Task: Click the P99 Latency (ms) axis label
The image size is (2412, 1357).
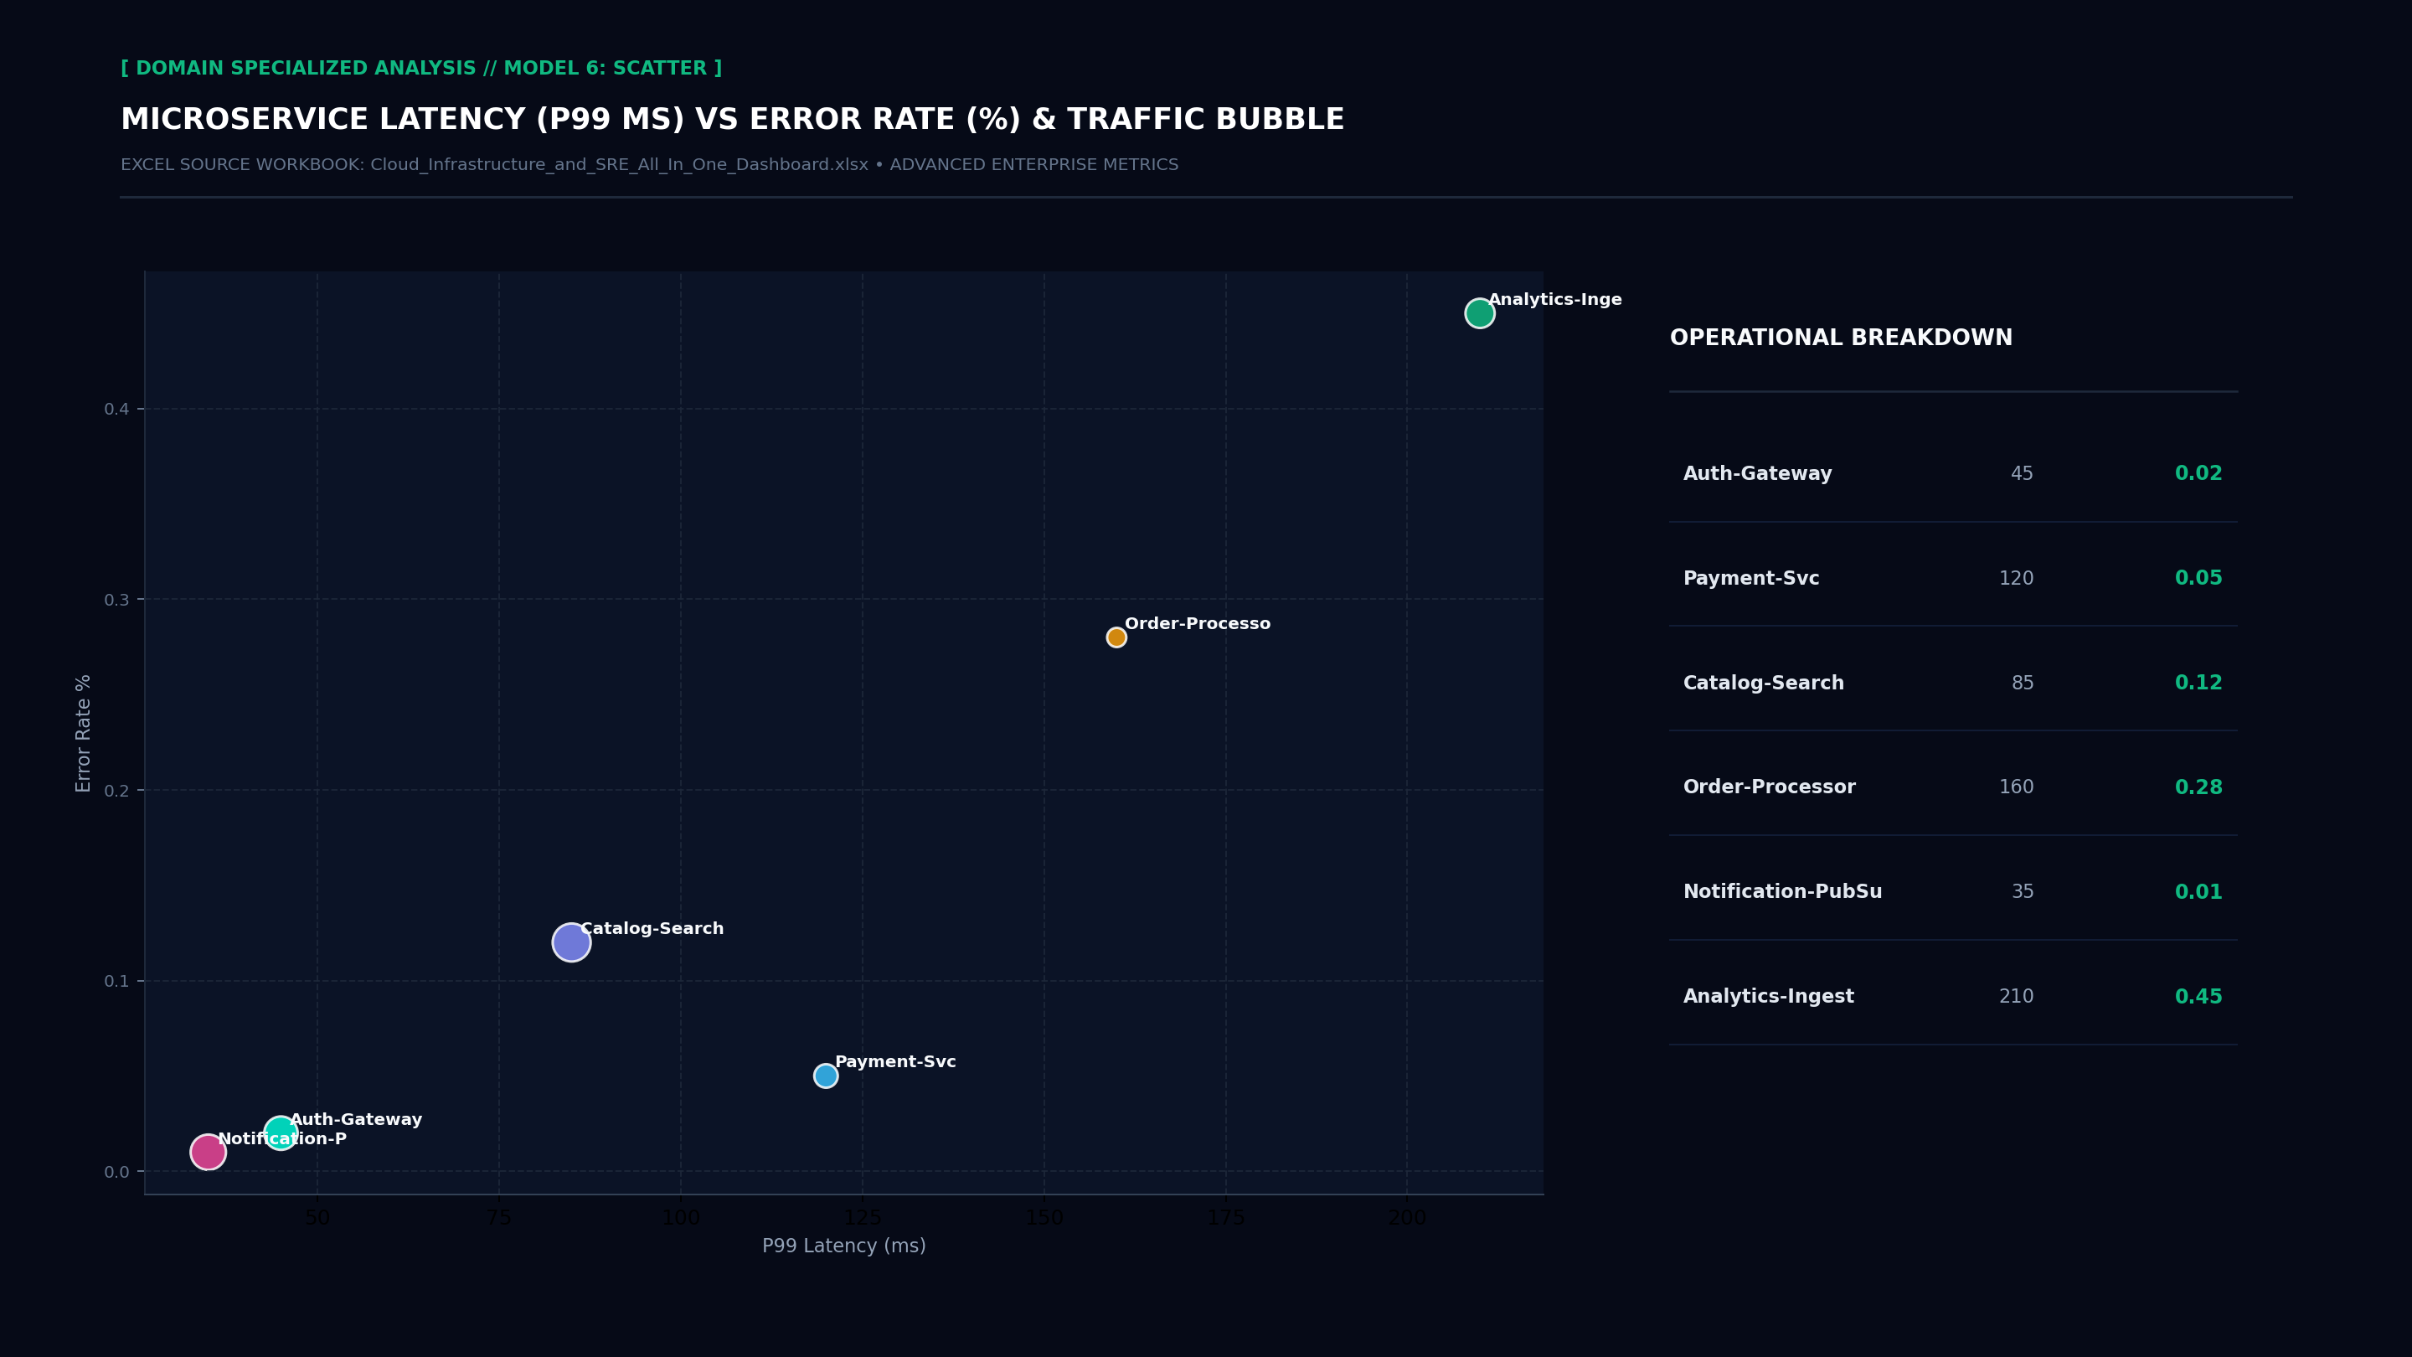Action: coord(843,1246)
